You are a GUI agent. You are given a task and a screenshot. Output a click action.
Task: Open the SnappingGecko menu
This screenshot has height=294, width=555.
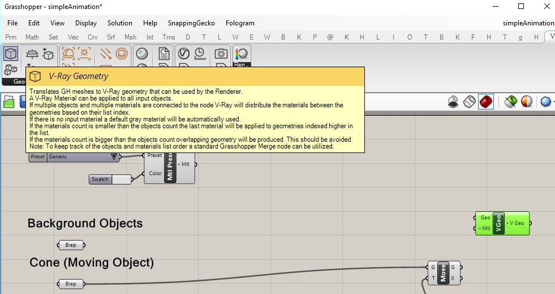(191, 23)
